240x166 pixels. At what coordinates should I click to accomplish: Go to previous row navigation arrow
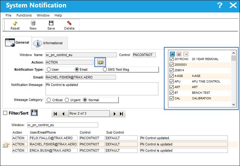click(63, 114)
